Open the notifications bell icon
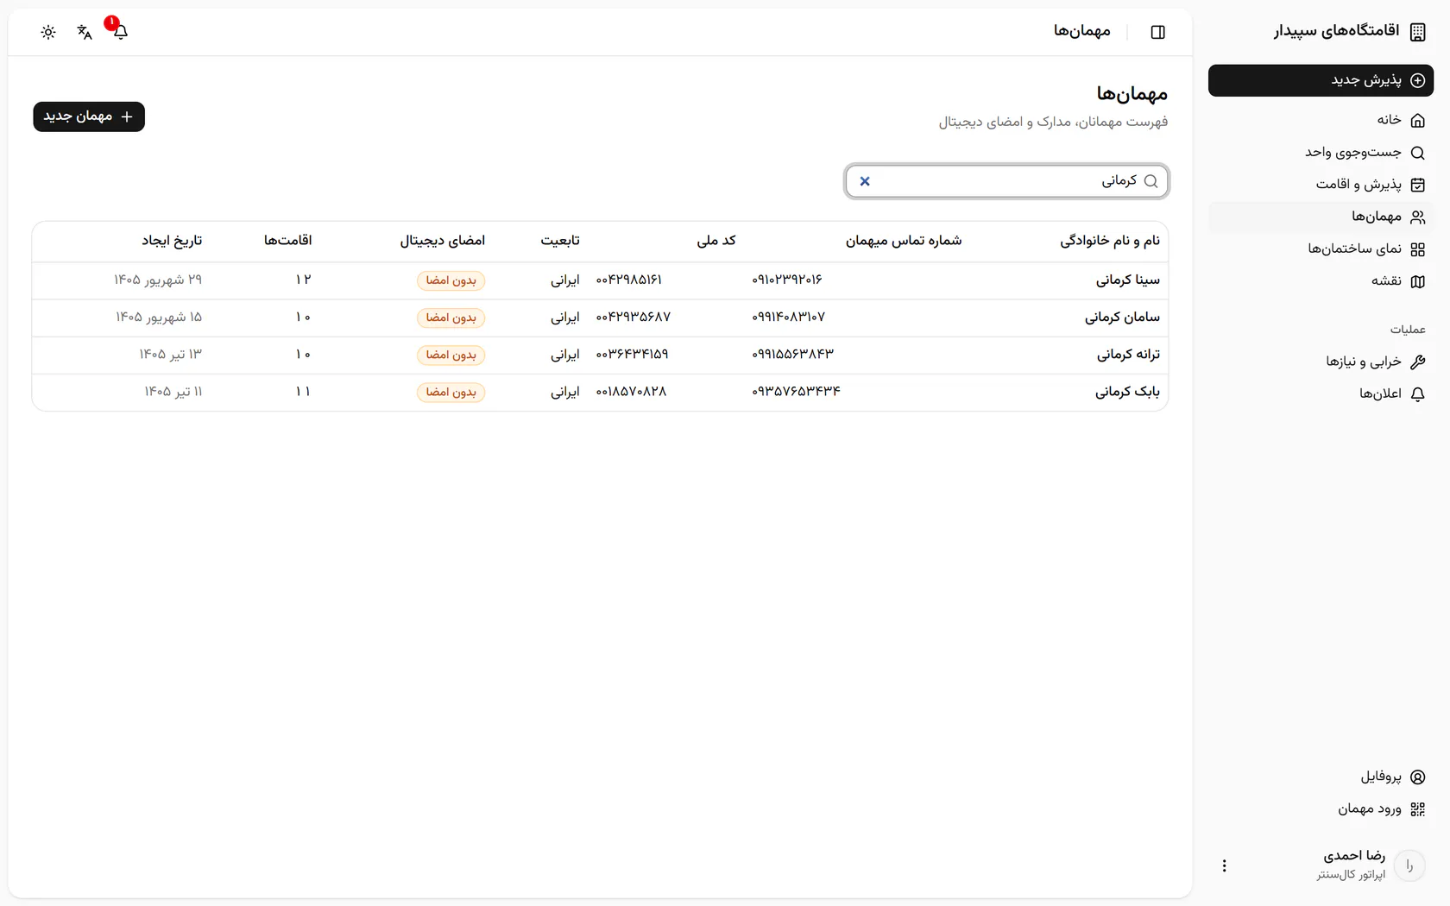The image size is (1450, 906). [120, 32]
